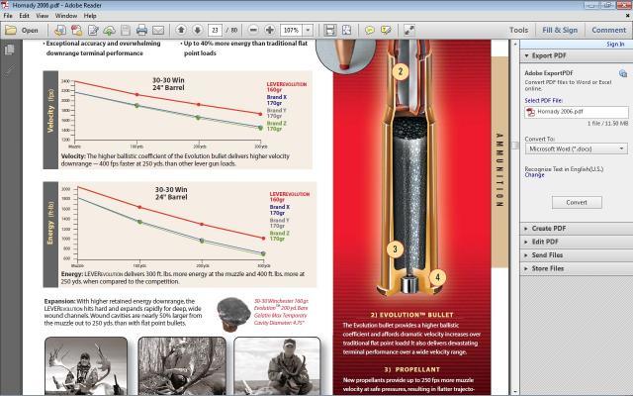Screen dimensions: 633x396
Task: Click the "1 file / 11.50 MB" text
Action: tap(607, 123)
